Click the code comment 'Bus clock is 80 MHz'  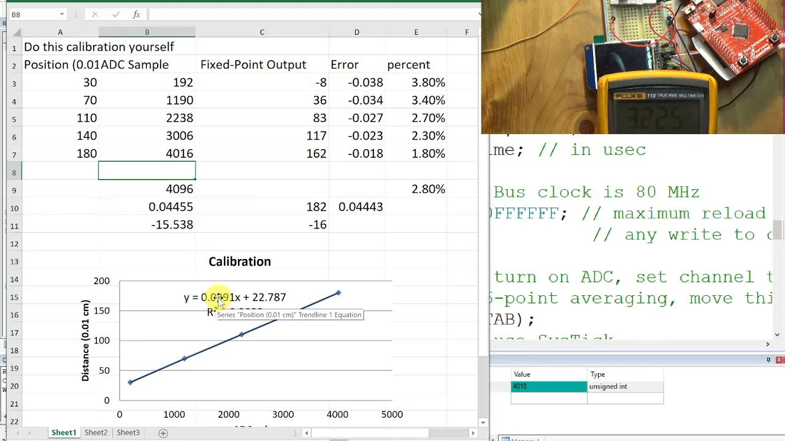tap(597, 192)
